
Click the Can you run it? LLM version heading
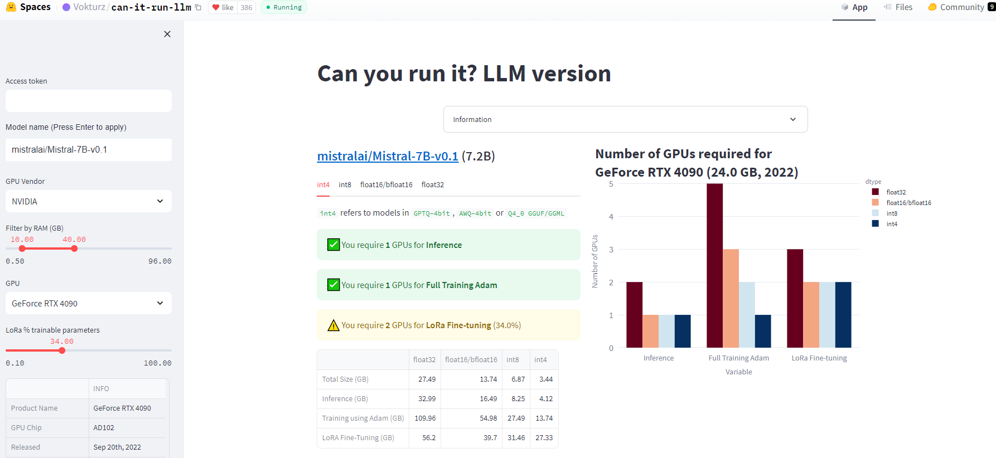(x=464, y=73)
